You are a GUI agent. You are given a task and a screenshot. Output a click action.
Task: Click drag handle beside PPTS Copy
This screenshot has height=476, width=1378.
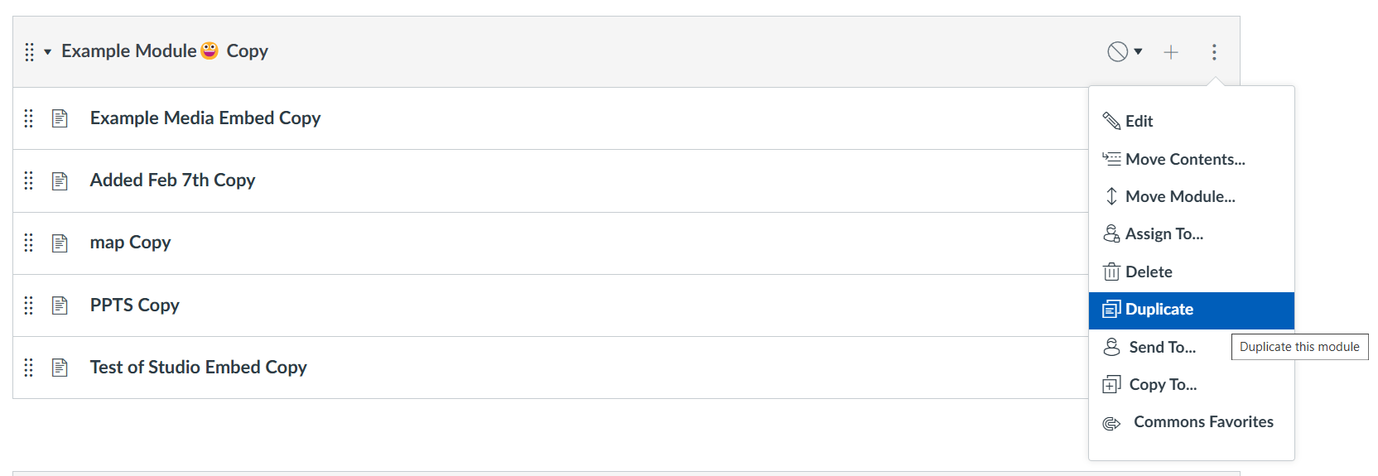click(29, 305)
